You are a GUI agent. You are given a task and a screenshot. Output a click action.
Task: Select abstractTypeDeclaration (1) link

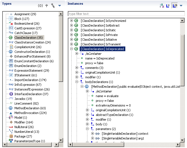pos(114,115)
